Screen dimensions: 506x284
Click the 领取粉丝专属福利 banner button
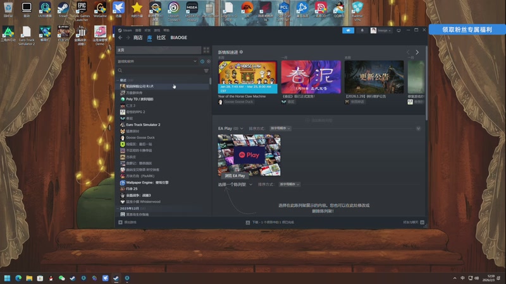point(467,30)
